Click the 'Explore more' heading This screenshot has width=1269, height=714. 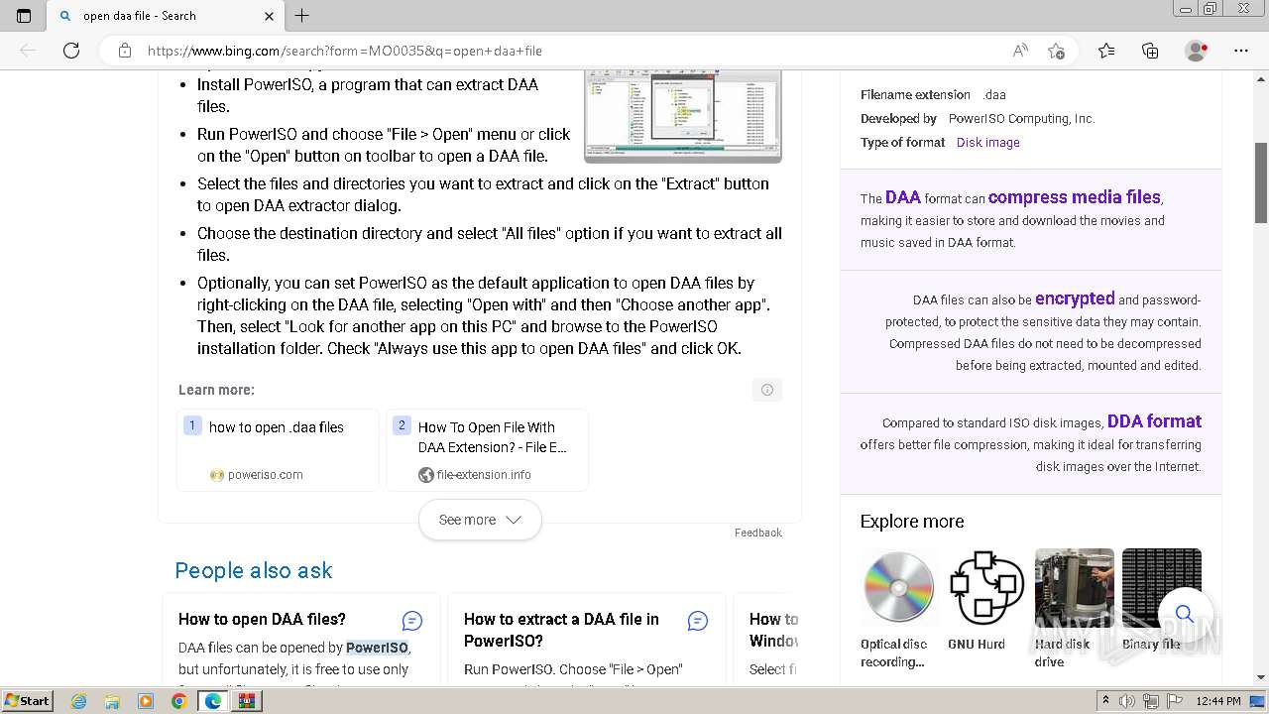(x=912, y=522)
